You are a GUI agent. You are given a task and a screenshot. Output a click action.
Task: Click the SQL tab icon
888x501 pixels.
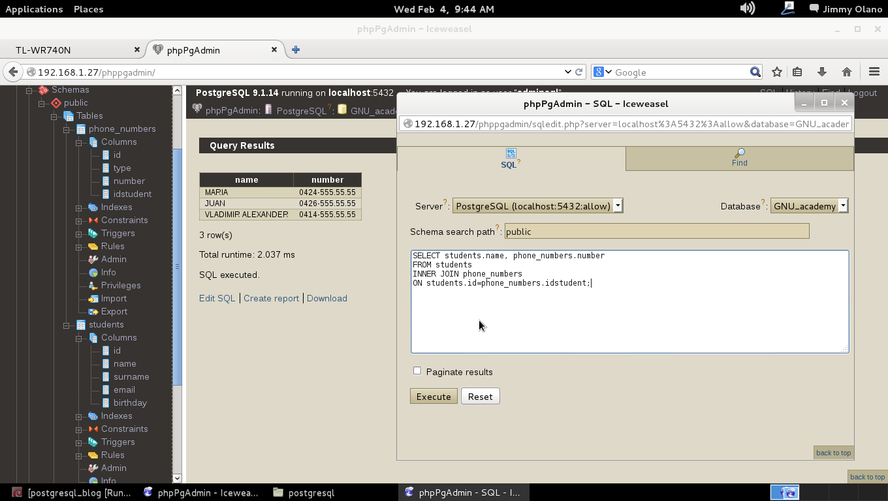(x=511, y=153)
